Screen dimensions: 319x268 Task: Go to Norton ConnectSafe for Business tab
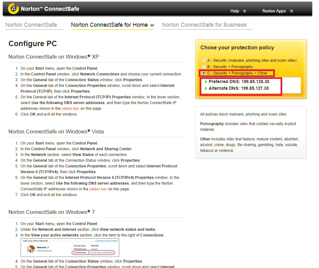pyautogui.click(x=204, y=25)
